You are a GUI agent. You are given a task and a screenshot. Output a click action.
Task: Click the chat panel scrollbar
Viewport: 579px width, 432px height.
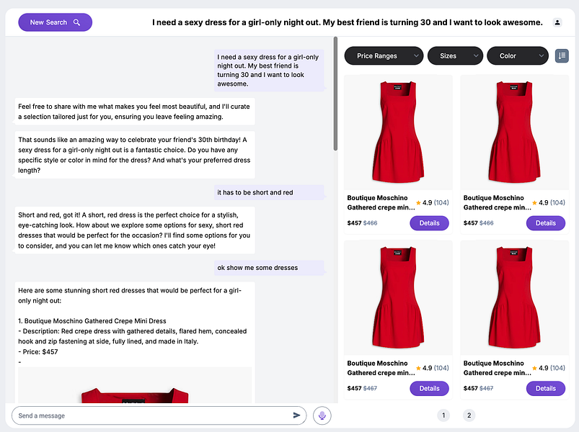coord(335,94)
